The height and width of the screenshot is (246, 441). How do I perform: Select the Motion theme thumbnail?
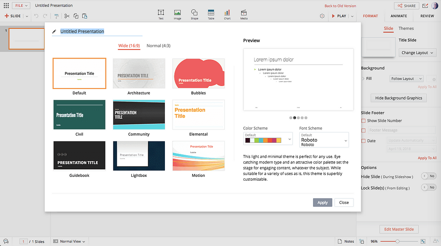tap(198, 156)
